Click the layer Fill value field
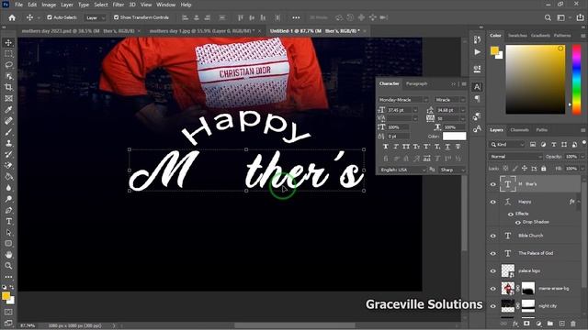Screen dimensions: 588x330 coord(571,169)
